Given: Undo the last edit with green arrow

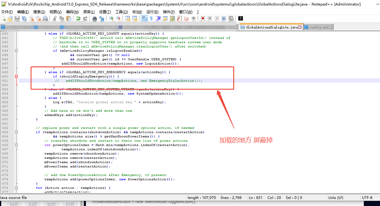Looking at the screenshot, I should (78, 18).
